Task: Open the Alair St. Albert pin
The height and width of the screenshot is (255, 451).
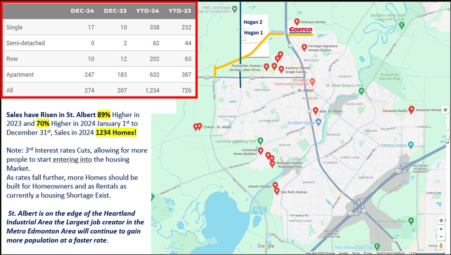Action: (x=315, y=111)
